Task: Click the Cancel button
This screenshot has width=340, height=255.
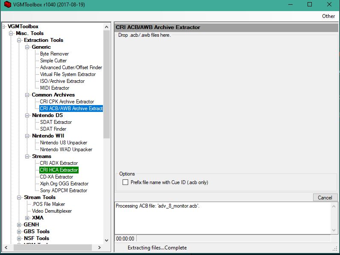Action: click(325, 197)
